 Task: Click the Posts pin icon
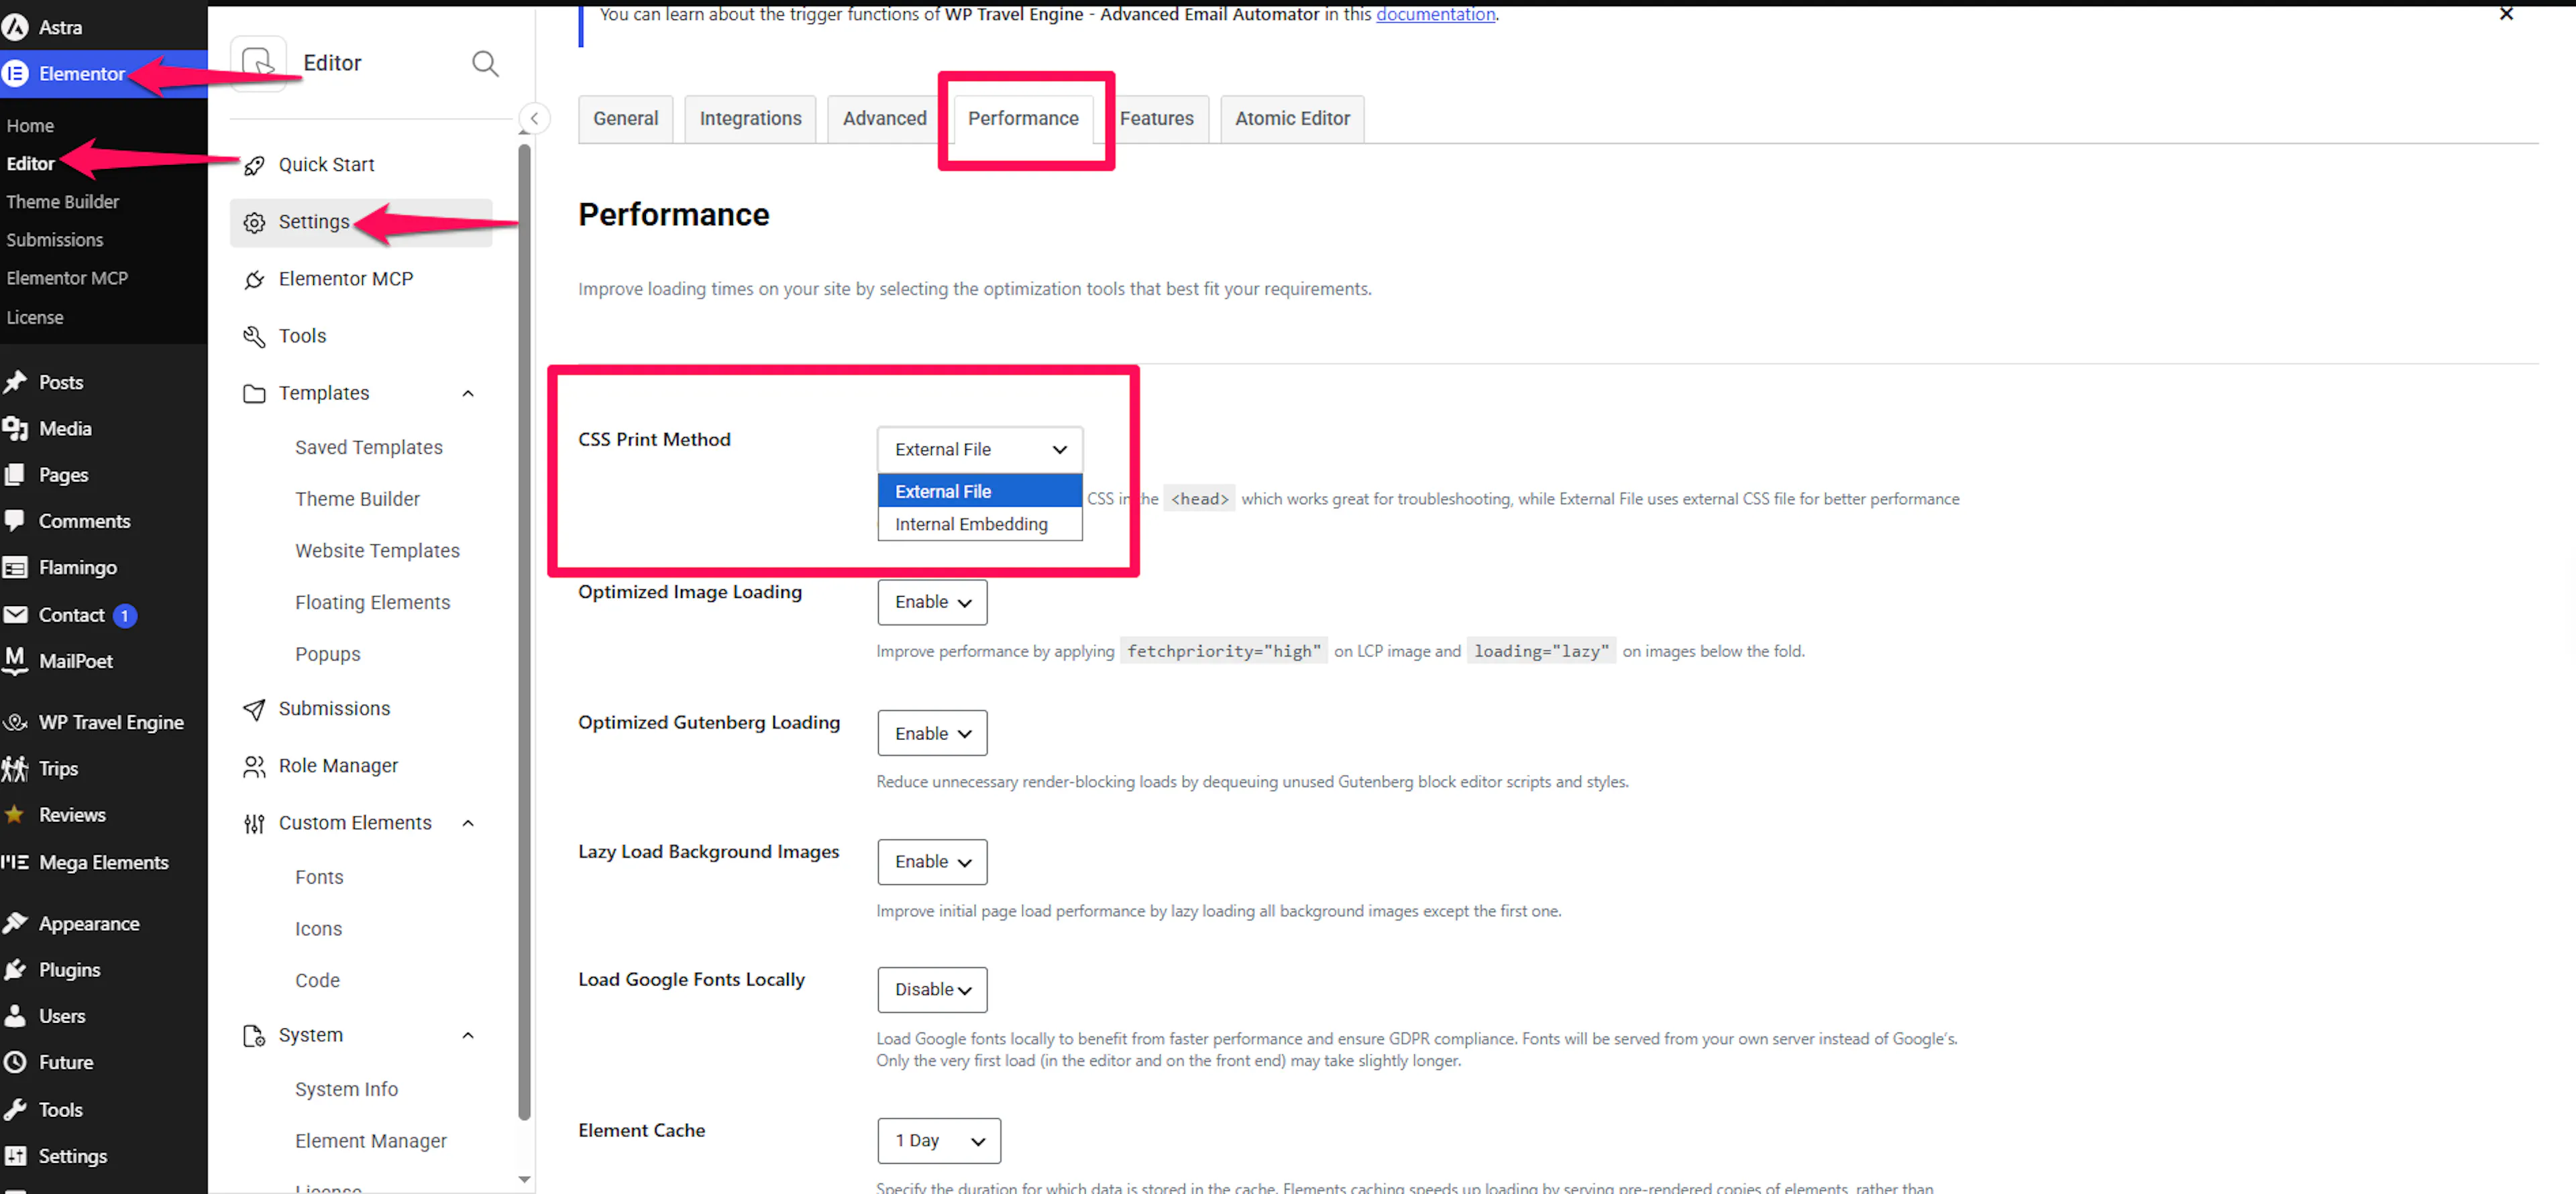[15, 381]
